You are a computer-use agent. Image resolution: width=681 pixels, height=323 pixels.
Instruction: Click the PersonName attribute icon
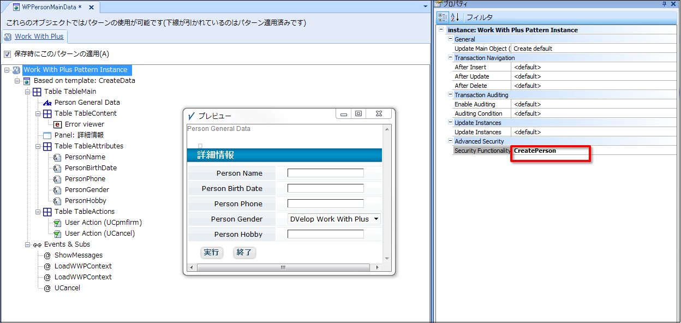click(58, 157)
